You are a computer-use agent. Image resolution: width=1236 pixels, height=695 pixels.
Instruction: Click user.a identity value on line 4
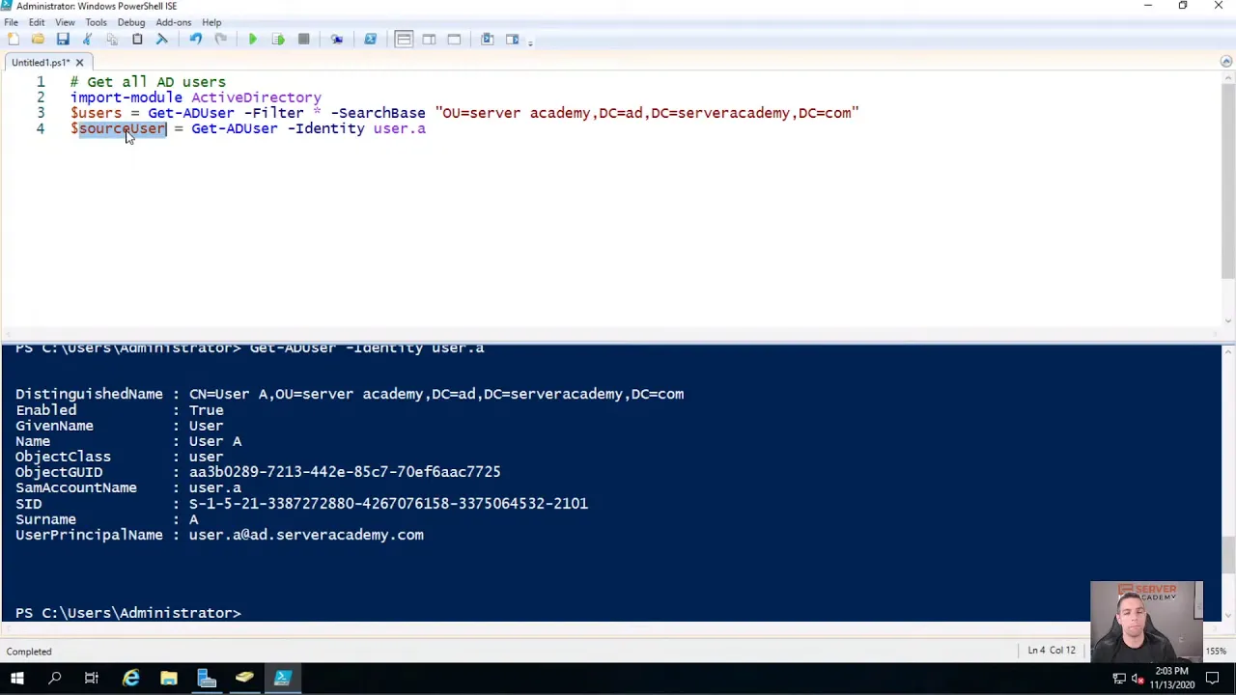pos(399,128)
